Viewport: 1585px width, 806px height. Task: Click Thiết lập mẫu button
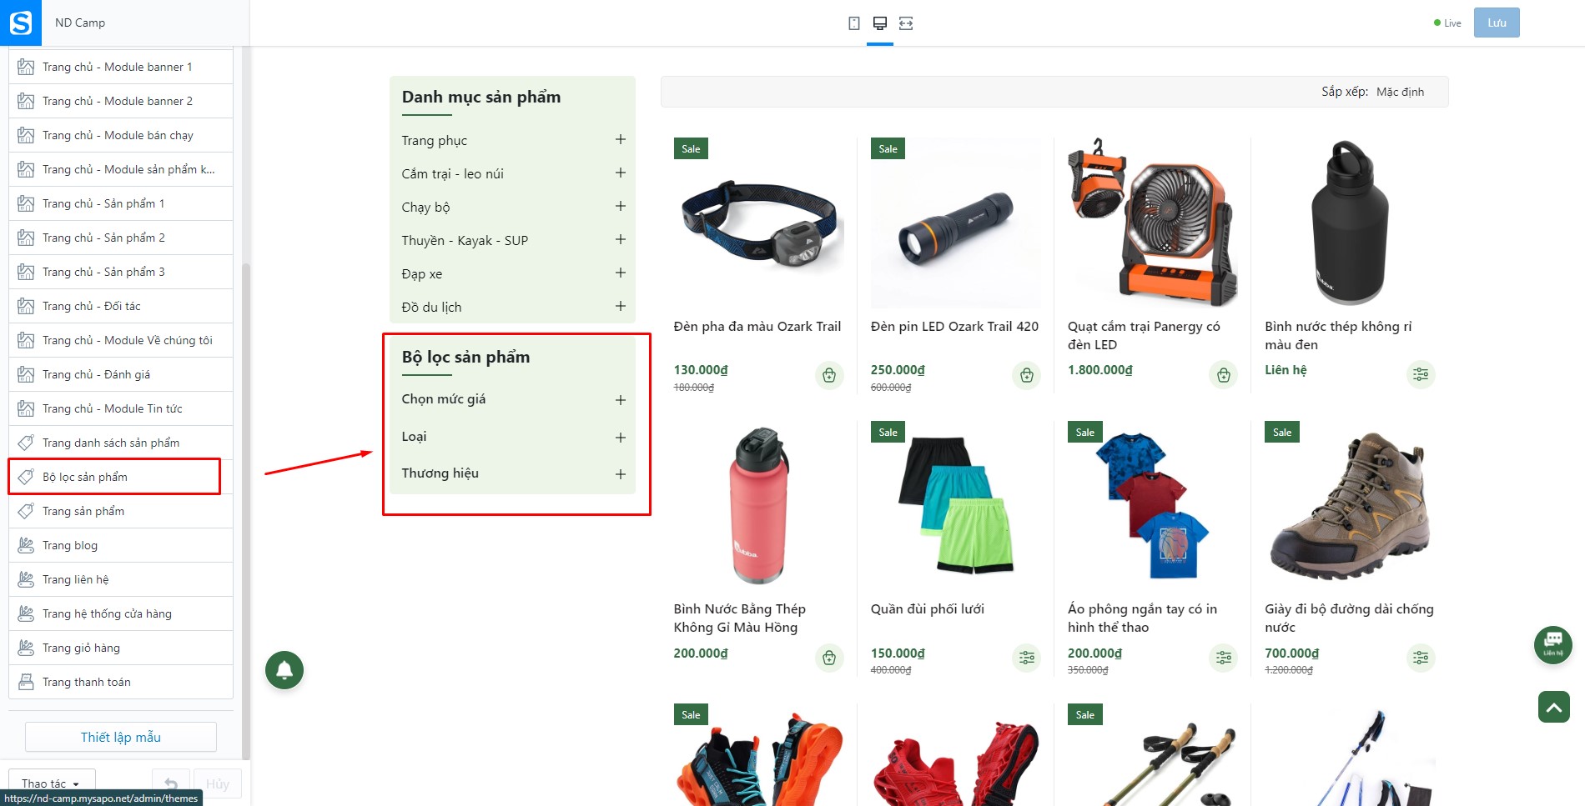click(121, 737)
